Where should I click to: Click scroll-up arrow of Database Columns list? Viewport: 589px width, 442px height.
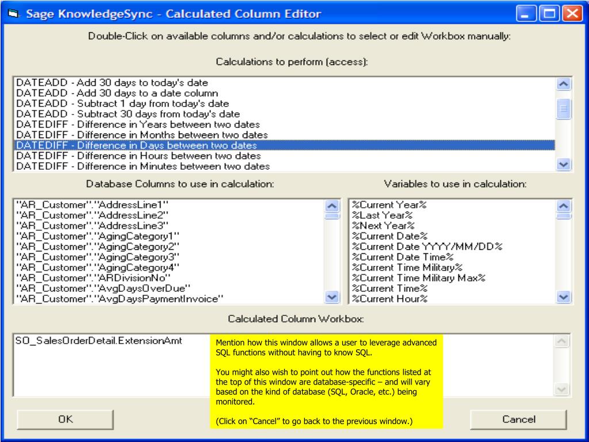(x=332, y=206)
